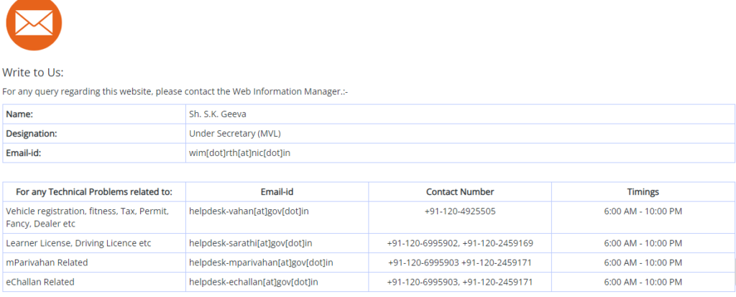Click the helpdesk-mparivahan email address
The height and width of the screenshot is (297, 736).
coord(261,262)
